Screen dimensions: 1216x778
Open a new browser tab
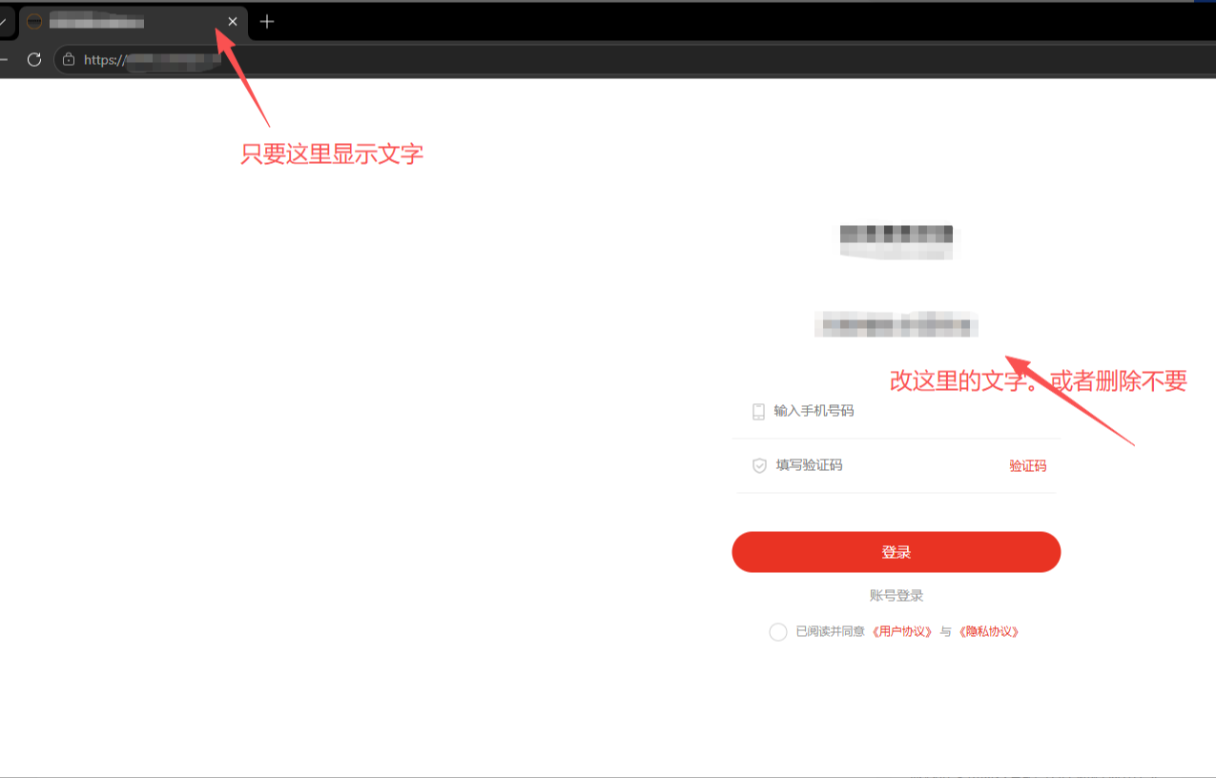(267, 21)
